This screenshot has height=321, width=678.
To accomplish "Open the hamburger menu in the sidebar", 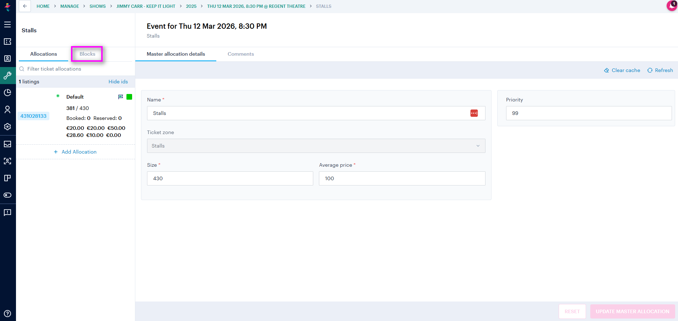I will 7,24.
